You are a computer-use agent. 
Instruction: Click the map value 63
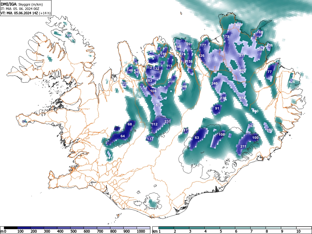[197, 138]
